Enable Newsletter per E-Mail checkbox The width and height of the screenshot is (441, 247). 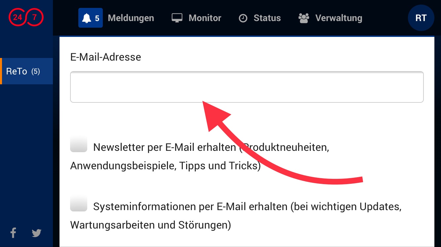(x=79, y=145)
